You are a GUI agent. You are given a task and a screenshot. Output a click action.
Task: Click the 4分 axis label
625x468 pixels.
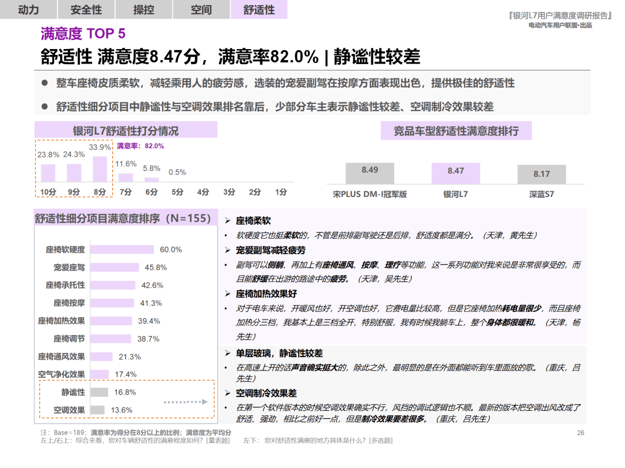tap(203, 192)
